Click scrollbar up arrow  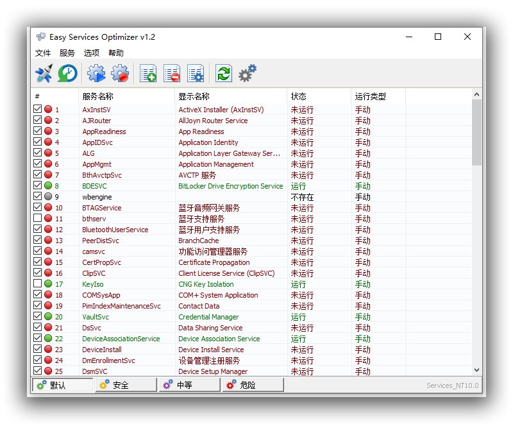click(476, 94)
